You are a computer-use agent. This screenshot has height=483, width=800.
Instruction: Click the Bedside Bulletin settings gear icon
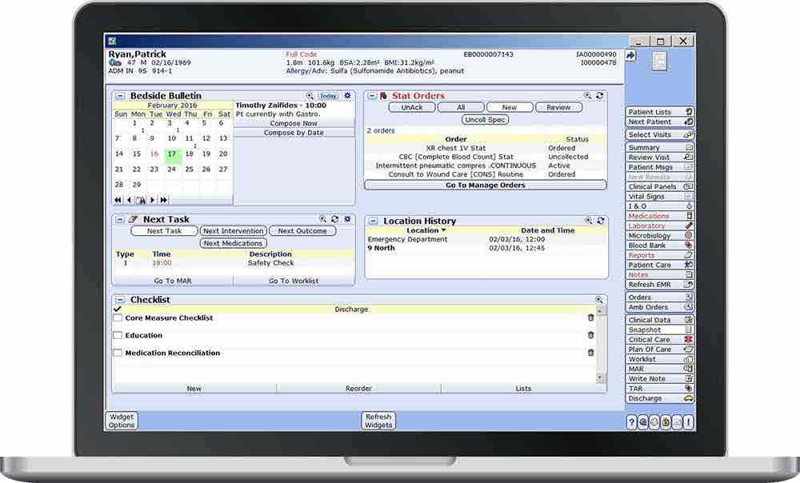point(347,96)
